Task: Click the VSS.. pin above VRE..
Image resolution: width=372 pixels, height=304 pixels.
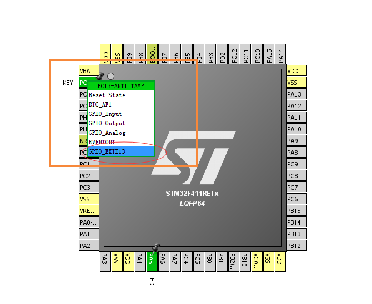Action: point(89,199)
